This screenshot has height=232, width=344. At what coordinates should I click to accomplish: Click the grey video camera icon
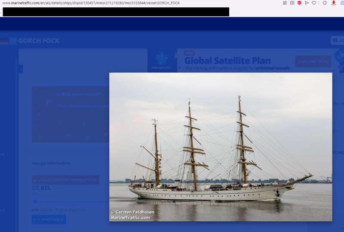(x=325, y=3)
